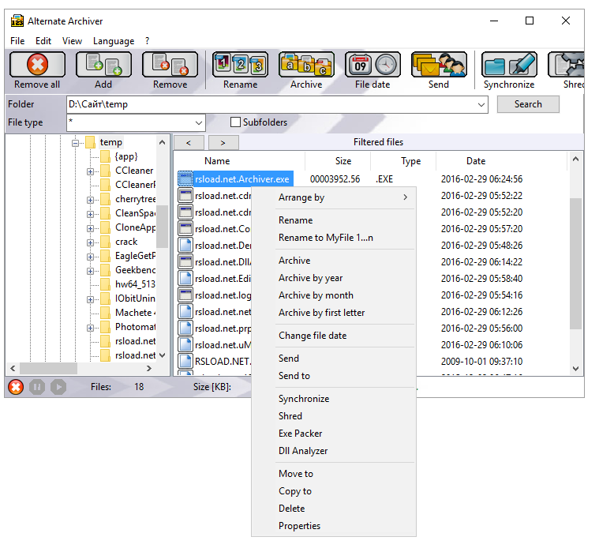Click the play icon in status bar

tap(58, 387)
